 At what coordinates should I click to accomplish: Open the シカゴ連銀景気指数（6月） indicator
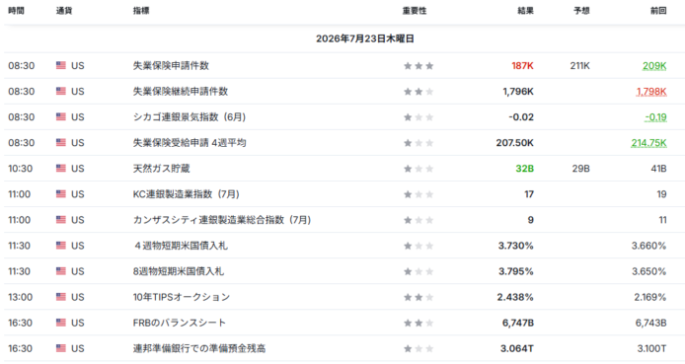190,117
